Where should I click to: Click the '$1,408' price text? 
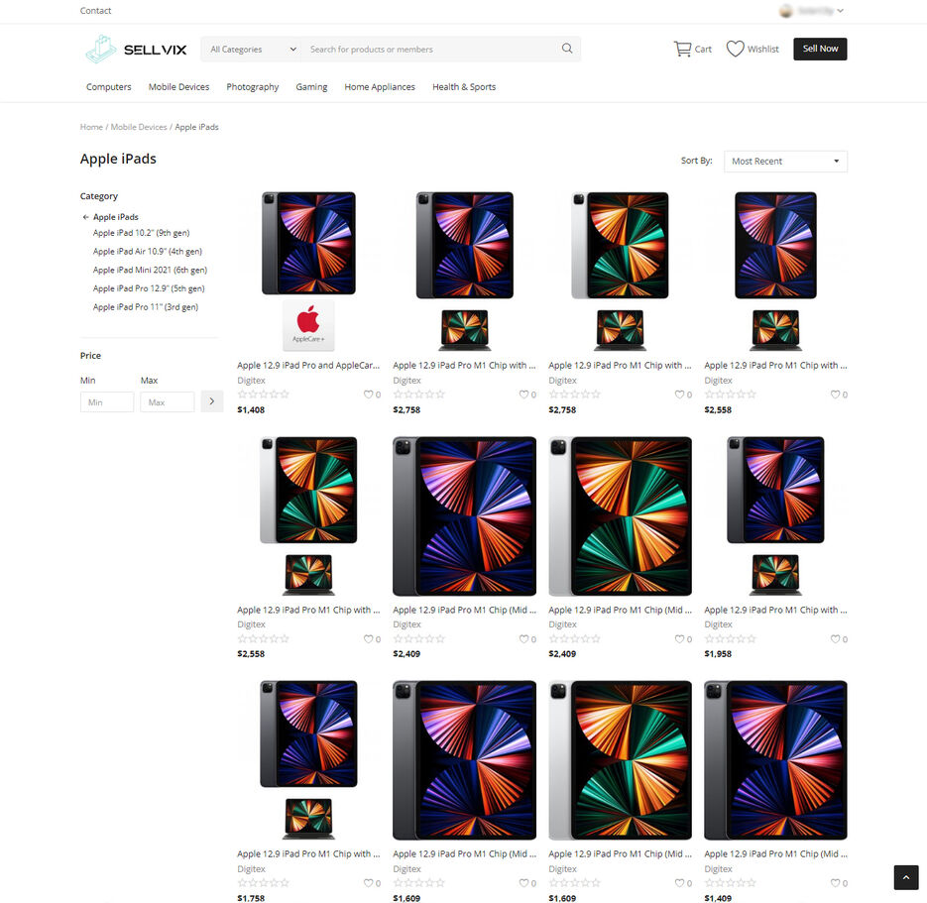coord(251,410)
